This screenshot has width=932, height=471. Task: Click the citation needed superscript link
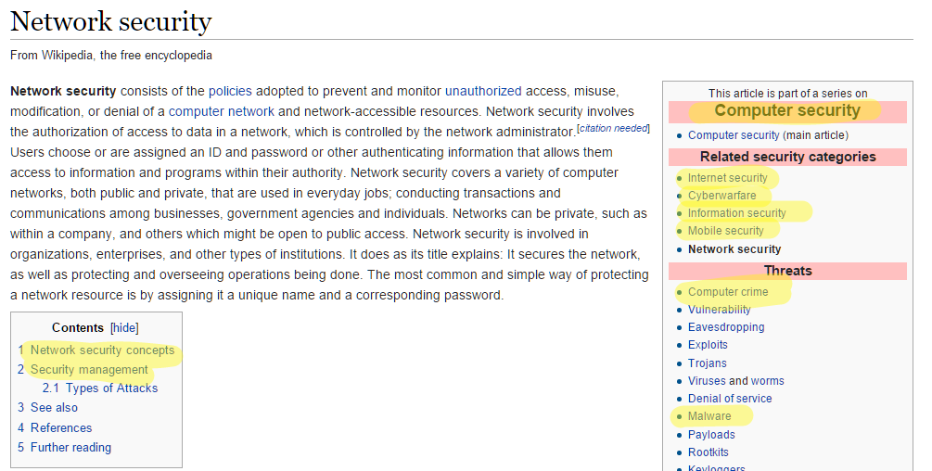pyautogui.click(x=613, y=128)
